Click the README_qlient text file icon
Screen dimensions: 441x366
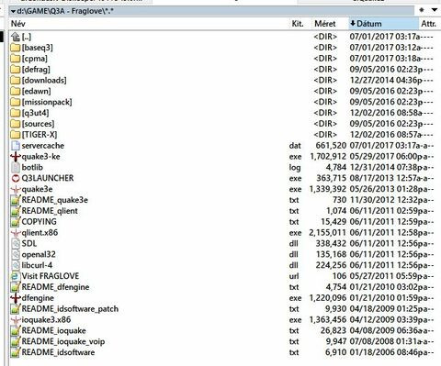[16, 211]
